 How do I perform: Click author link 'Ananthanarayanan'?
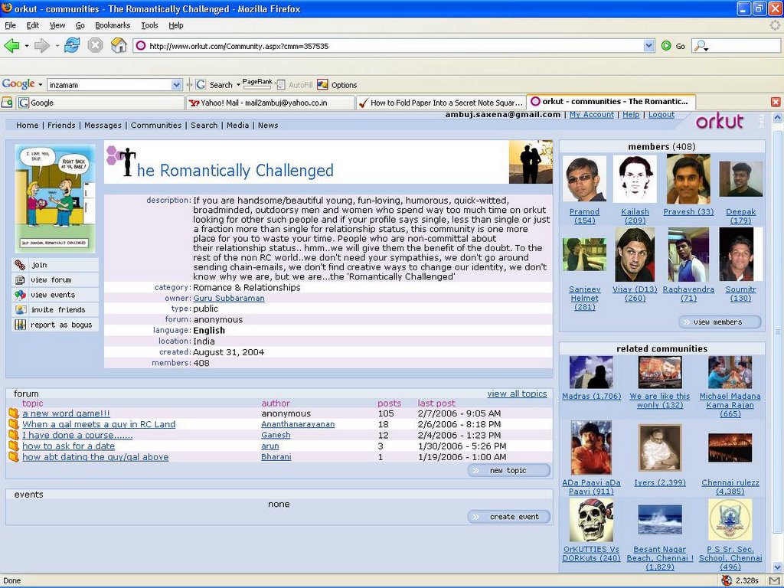coord(298,424)
